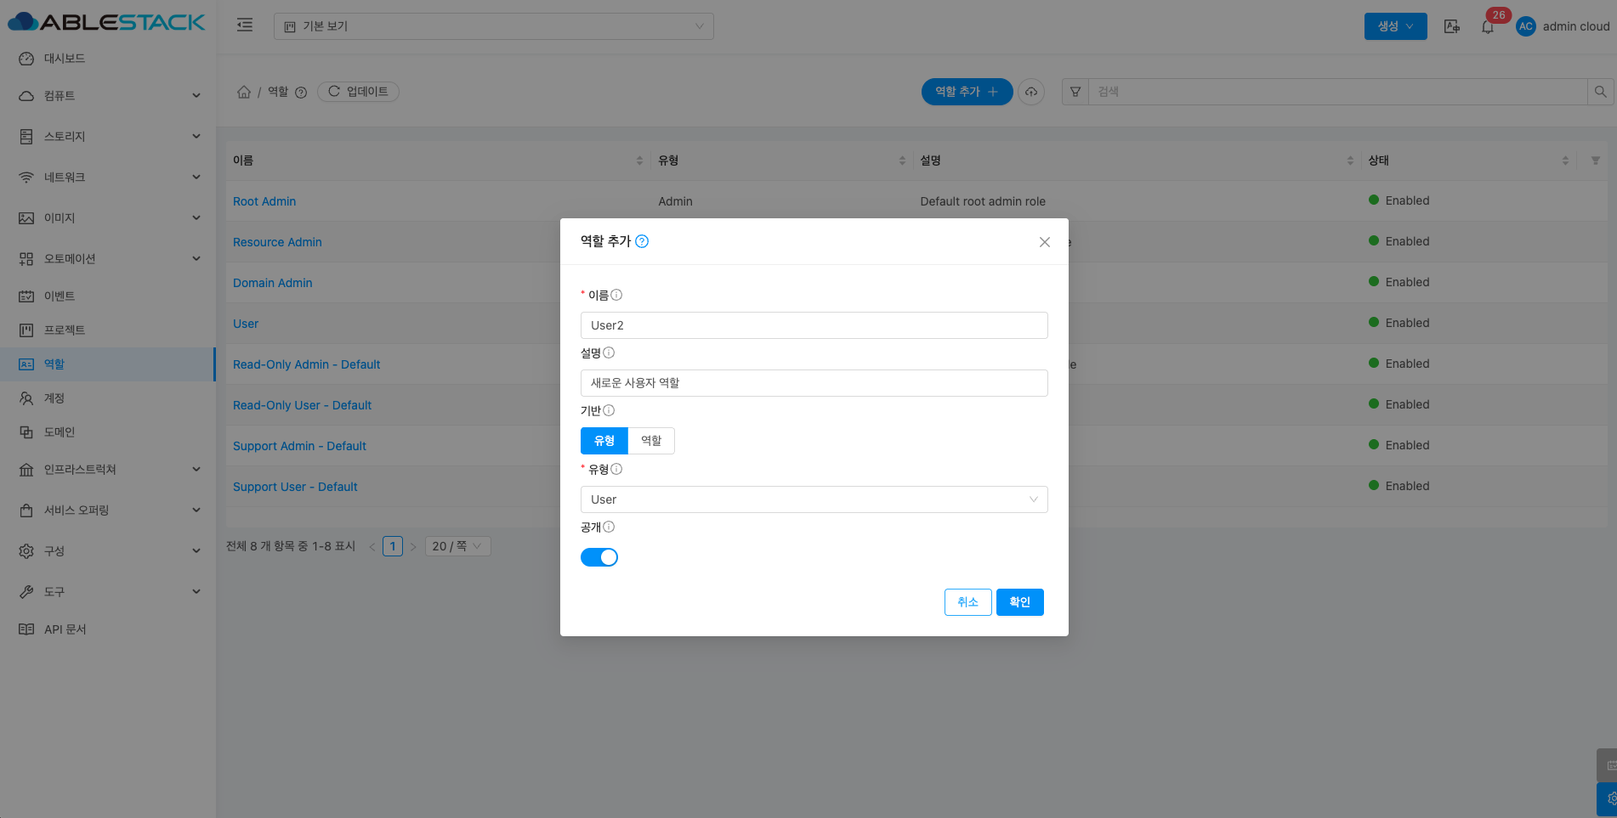Click info icon next to 공개 label
Viewport: 1617px width, 818px height.
tap(609, 527)
